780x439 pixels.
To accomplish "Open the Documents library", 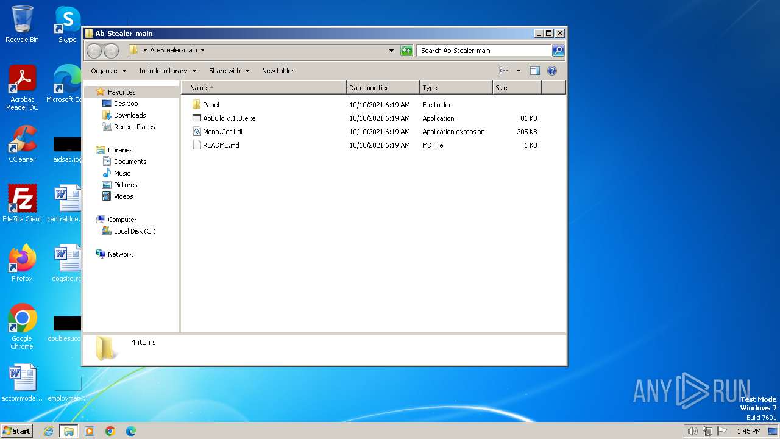I will tap(130, 162).
